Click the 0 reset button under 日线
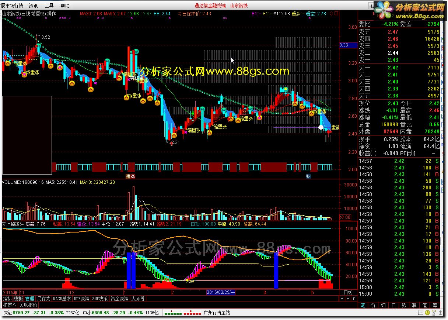Screen dimensions: 448x320 tap(354, 299)
